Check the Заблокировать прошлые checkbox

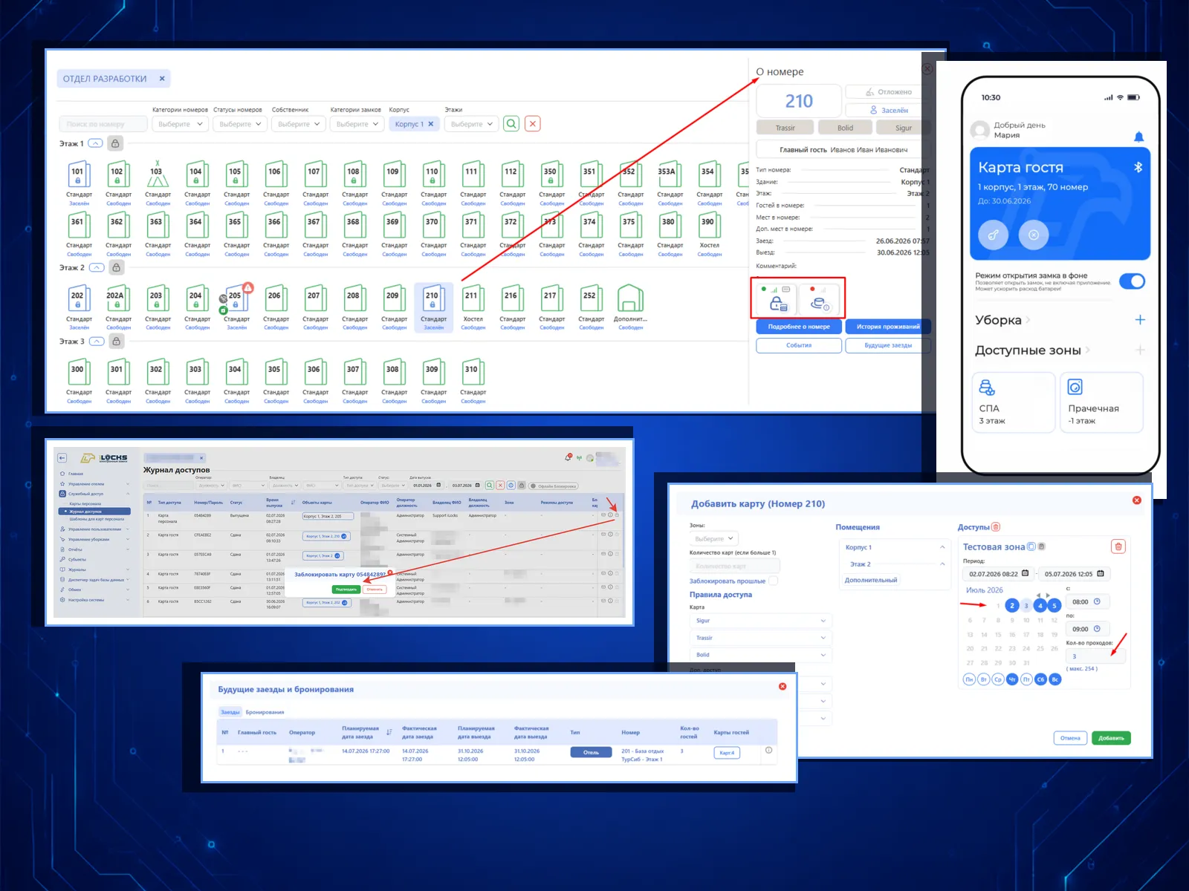click(773, 581)
